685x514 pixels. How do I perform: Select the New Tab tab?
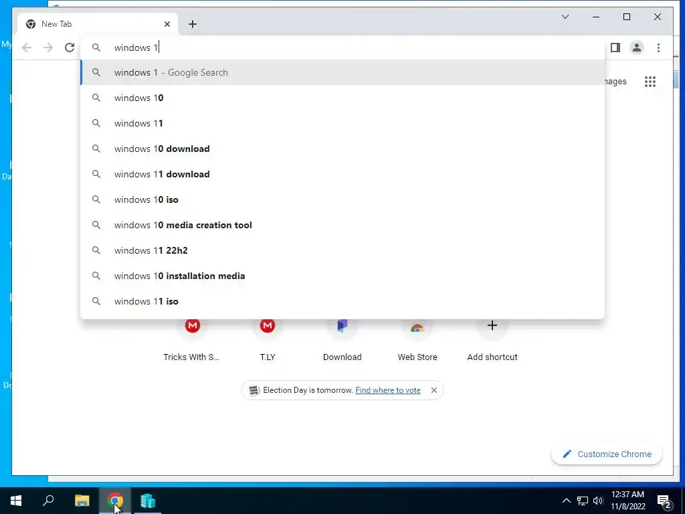pyautogui.click(x=98, y=24)
